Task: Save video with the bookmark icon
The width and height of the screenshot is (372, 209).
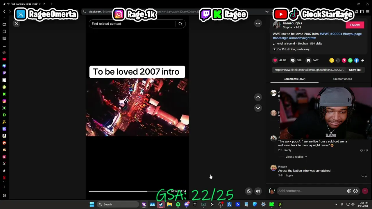Action: [x=308, y=60]
